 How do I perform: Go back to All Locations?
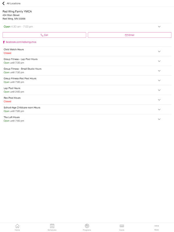point(11,3)
